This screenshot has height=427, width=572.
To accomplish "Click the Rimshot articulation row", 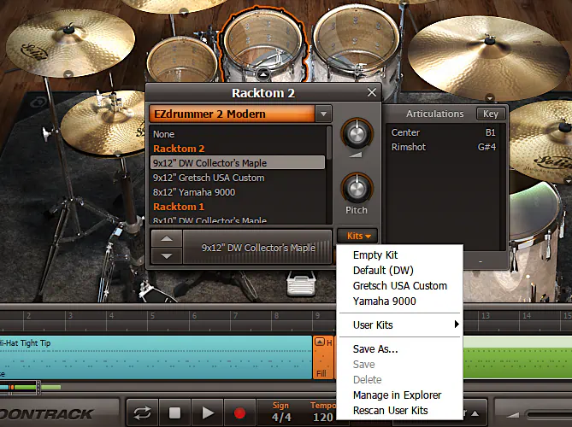I will (445, 147).
